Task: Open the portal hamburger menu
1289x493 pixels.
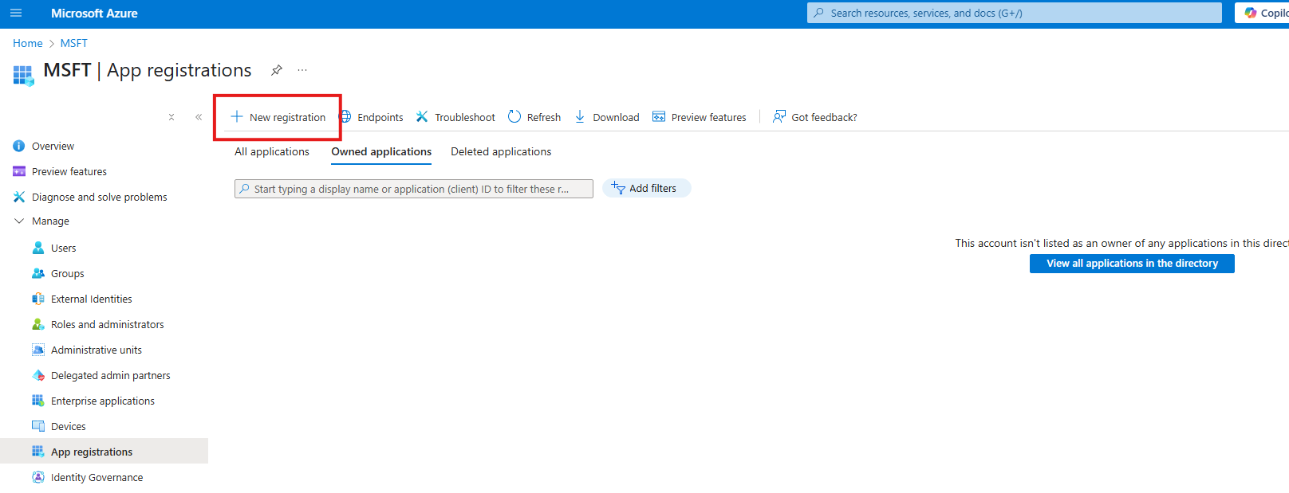Action: click(16, 13)
